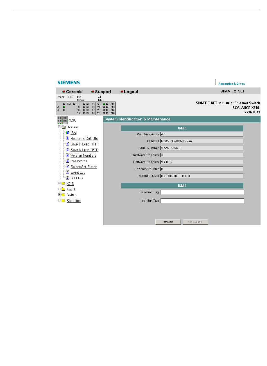Click the SCALANCE device image beside top X216
The width and height of the screenshot is (267, 366).
click(x=63, y=120)
